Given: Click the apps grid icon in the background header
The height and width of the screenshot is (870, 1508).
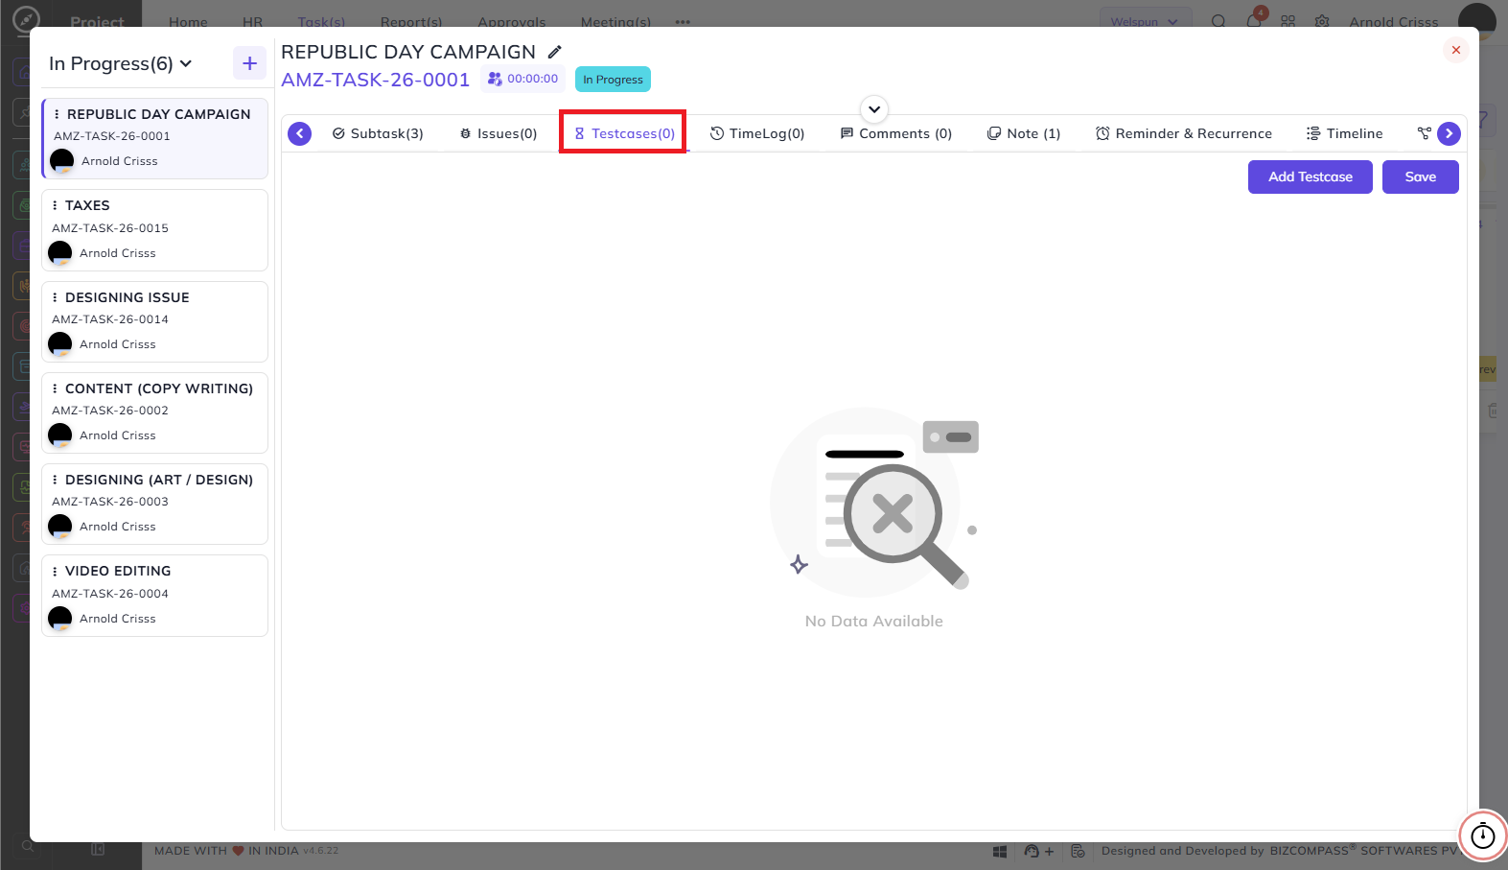Looking at the screenshot, I should [x=1288, y=21].
